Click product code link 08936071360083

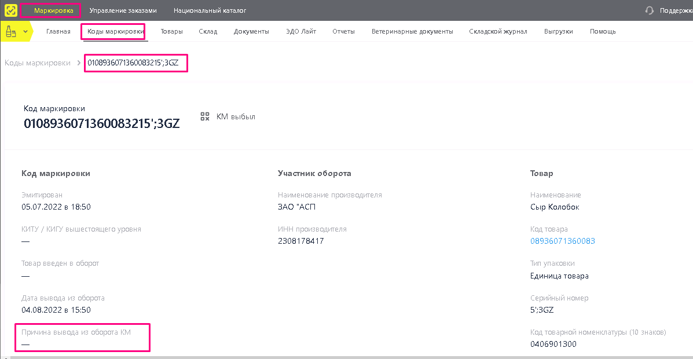tap(563, 241)
